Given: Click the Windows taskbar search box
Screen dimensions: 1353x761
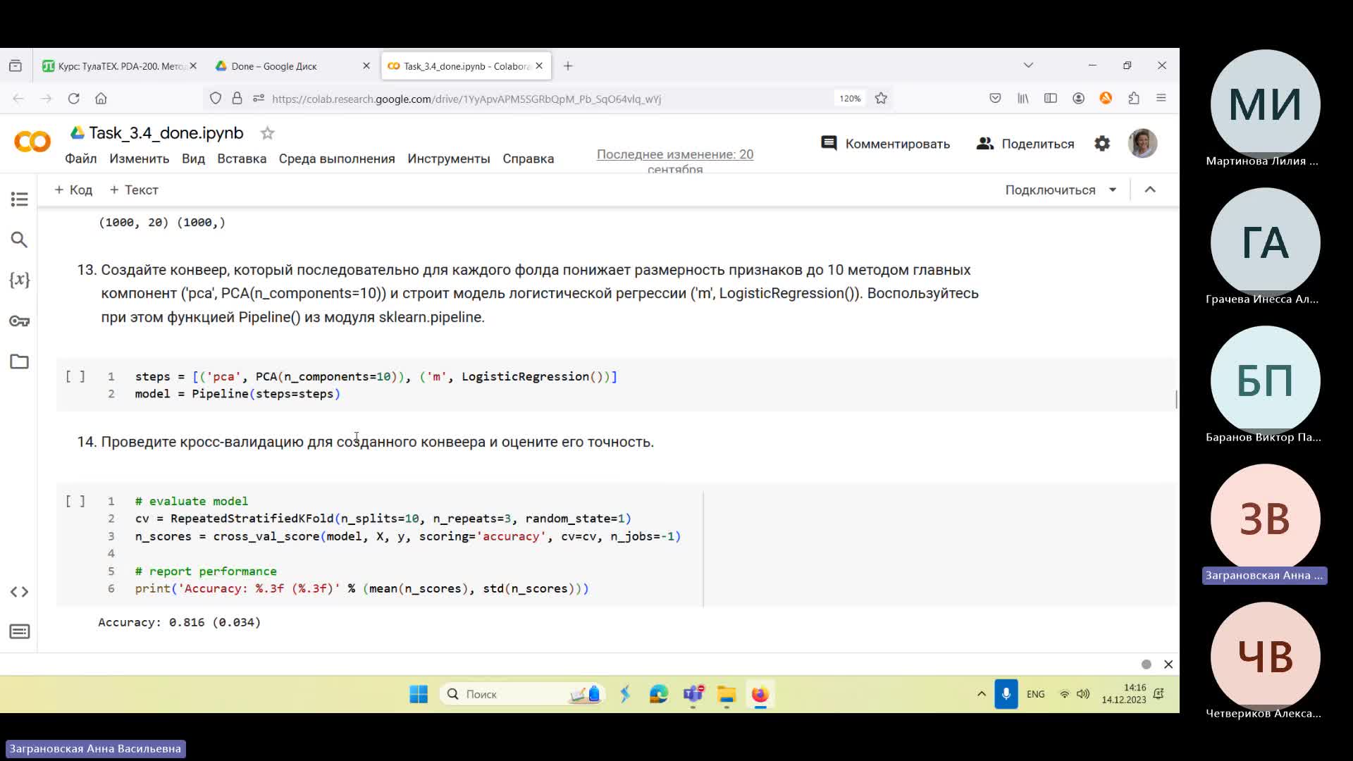Looking at the screenshot, I should (x=523, y=694).
